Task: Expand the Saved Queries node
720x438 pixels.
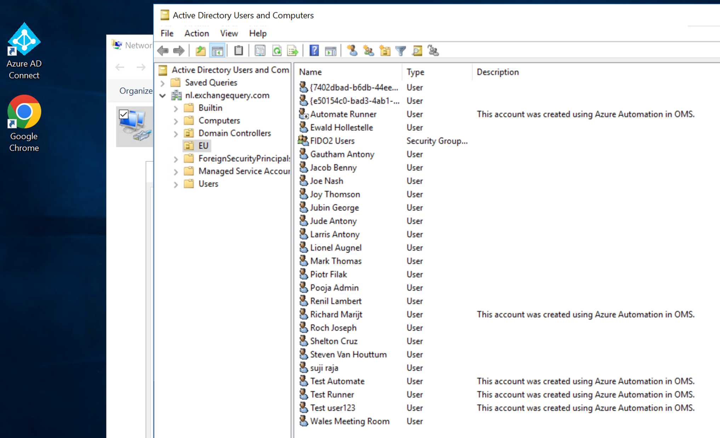Action: [x=163, y=83]
